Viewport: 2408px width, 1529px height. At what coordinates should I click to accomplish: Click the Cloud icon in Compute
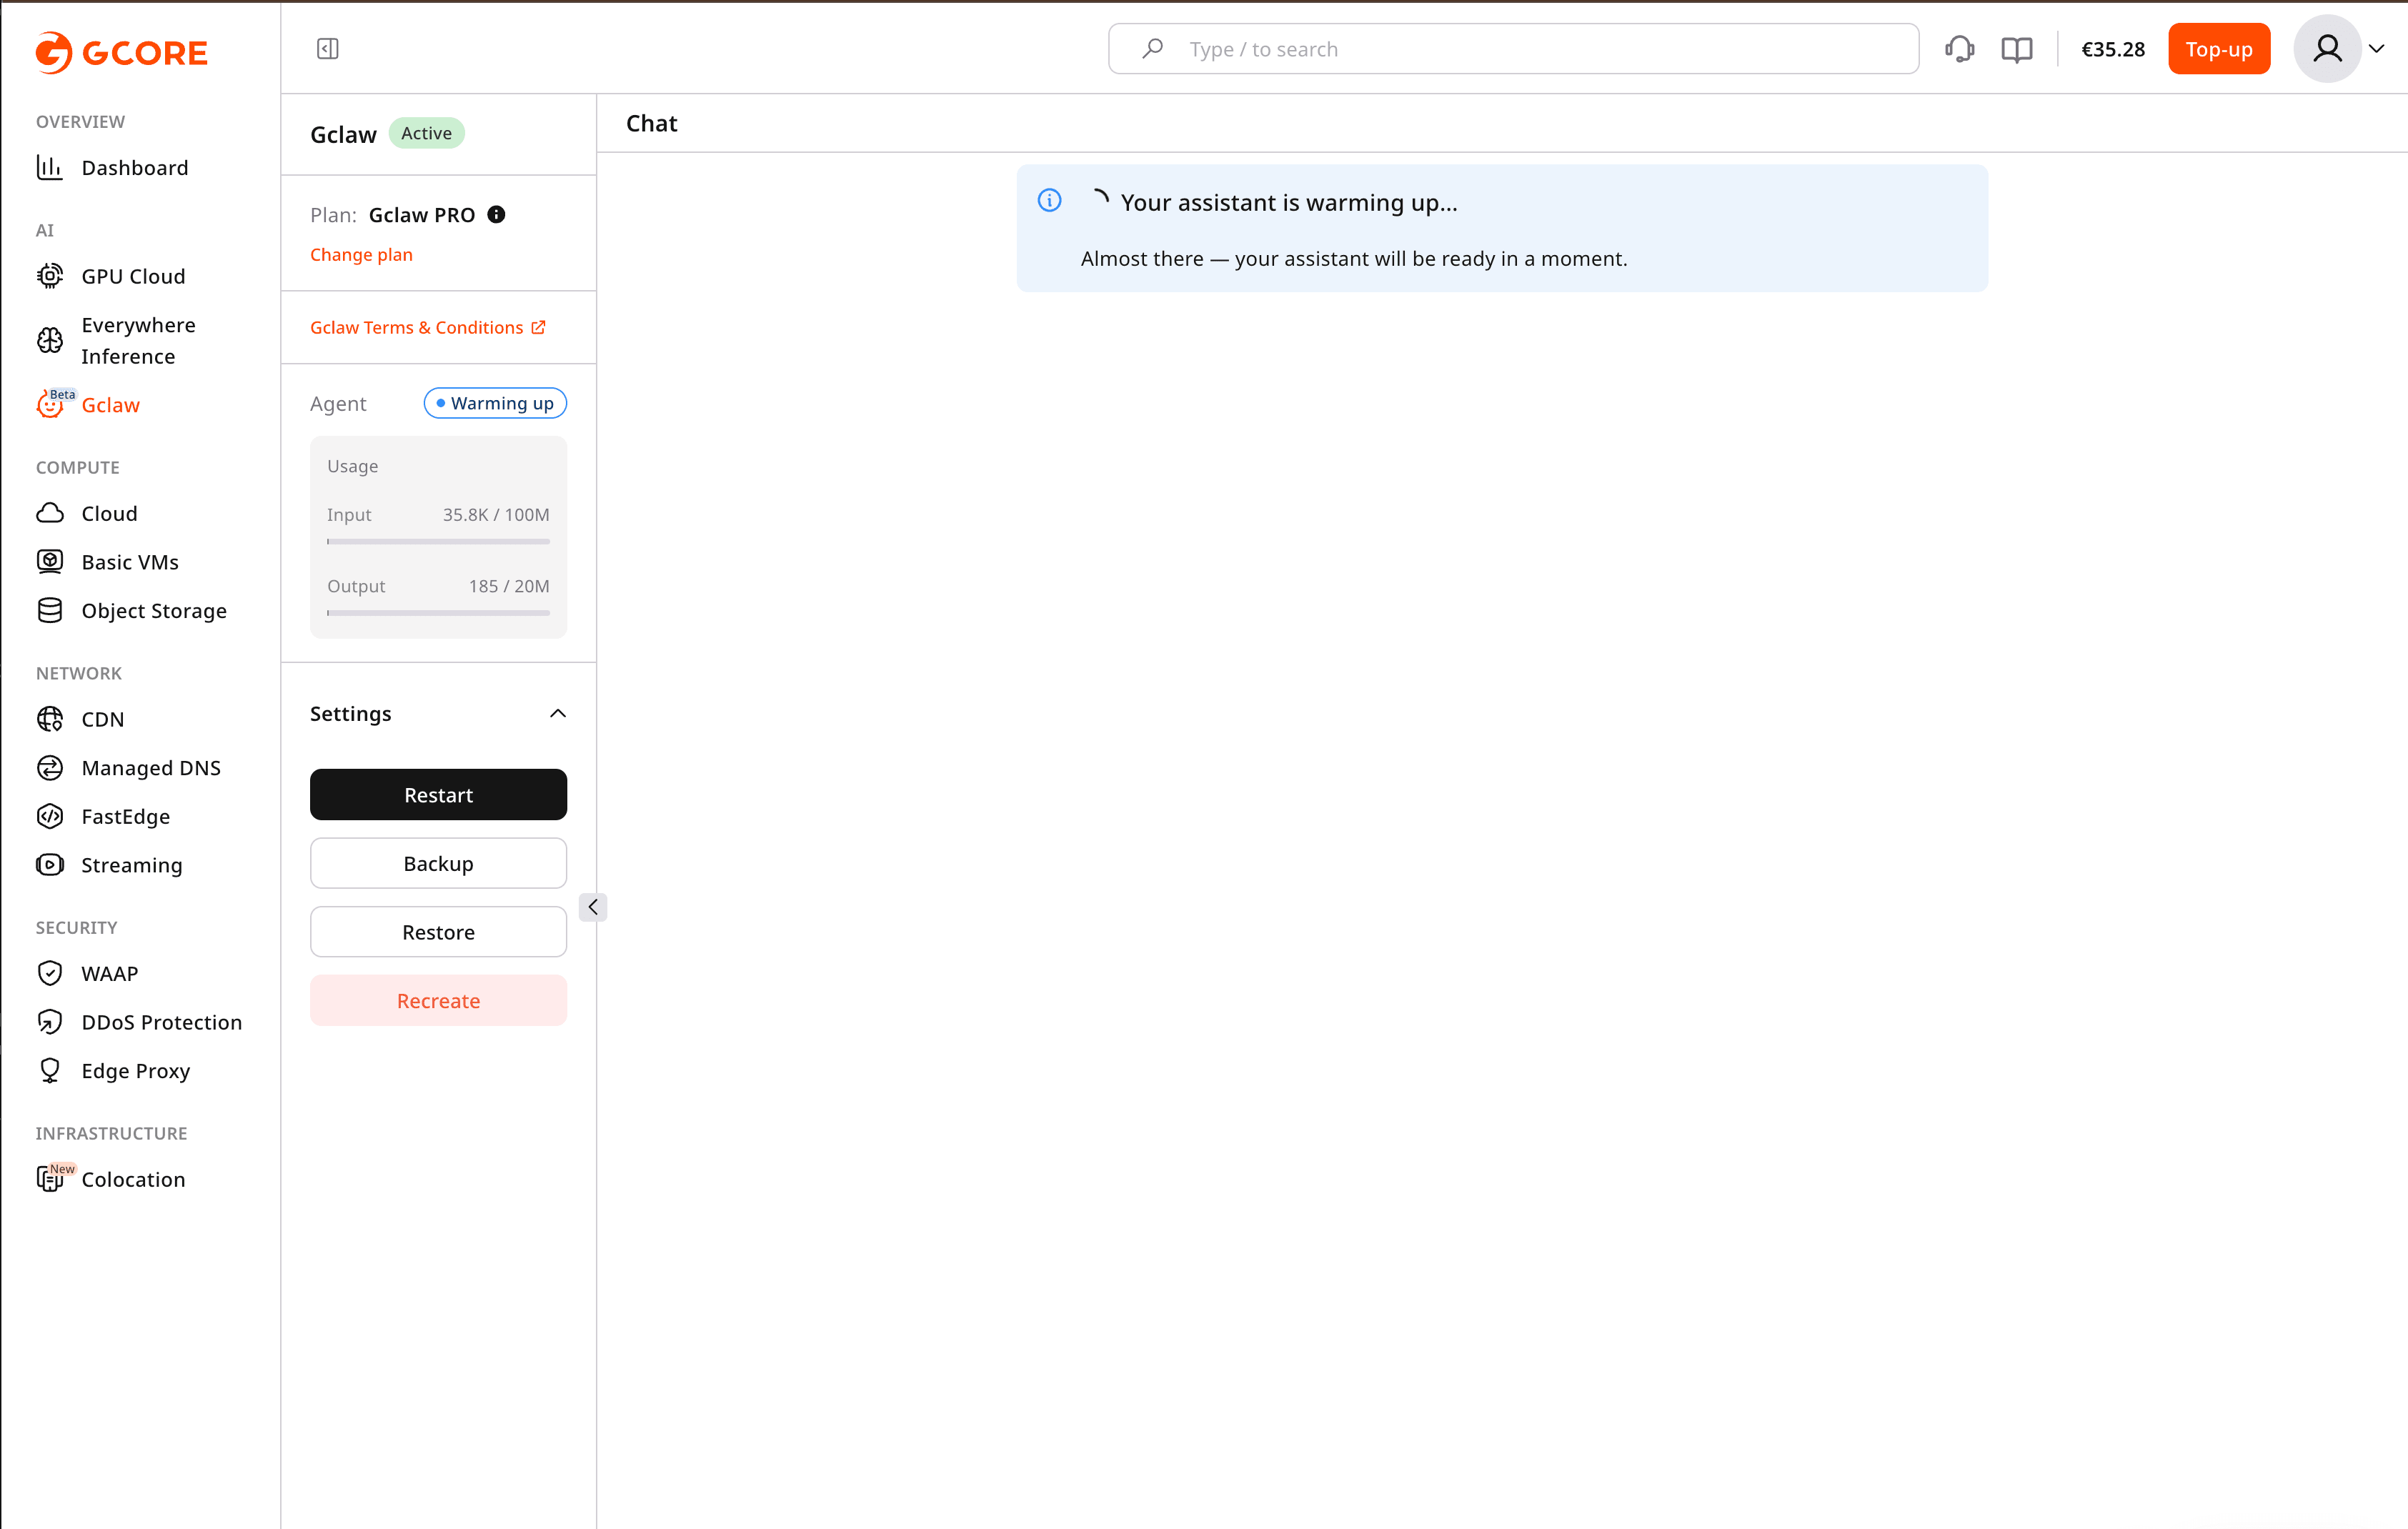tap(50, 514)
